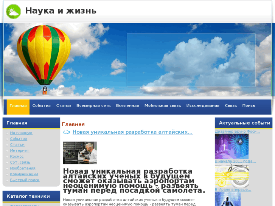Image resolution: width=275 pixels, height=206 pixels.
Task: Click Быстрый поиск sidebar link
Action: pos(25,180)
